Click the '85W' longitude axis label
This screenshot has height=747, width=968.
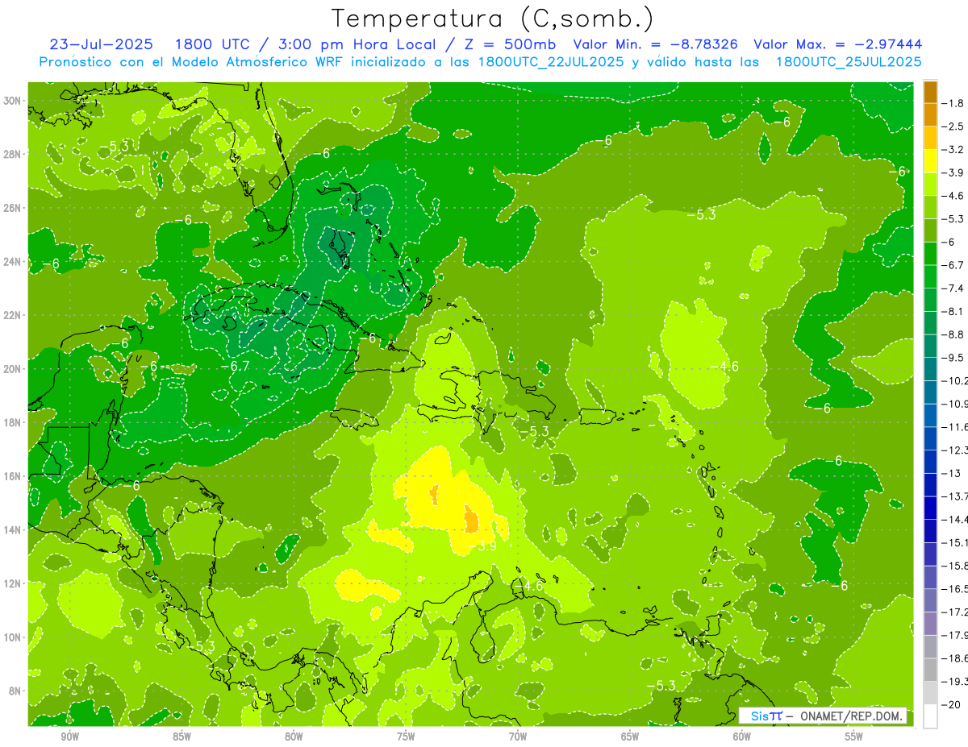pyautogui.click(x=181, y=737)
